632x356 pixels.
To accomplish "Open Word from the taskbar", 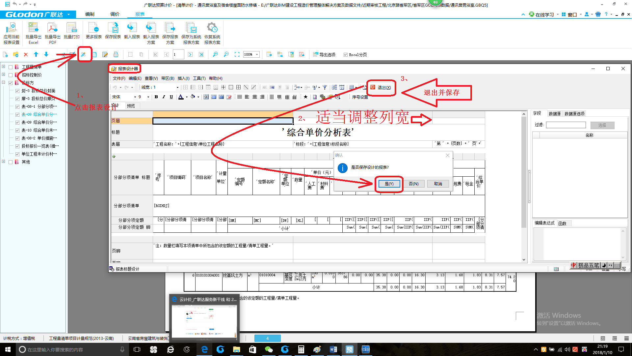I will [333, 349].
